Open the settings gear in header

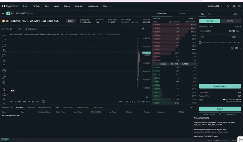pyautogui.click(x=239, y=6)
